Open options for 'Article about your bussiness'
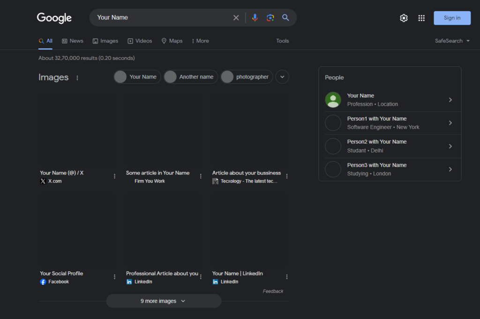This screenshot has height=319, width=480. click(287, 176)
